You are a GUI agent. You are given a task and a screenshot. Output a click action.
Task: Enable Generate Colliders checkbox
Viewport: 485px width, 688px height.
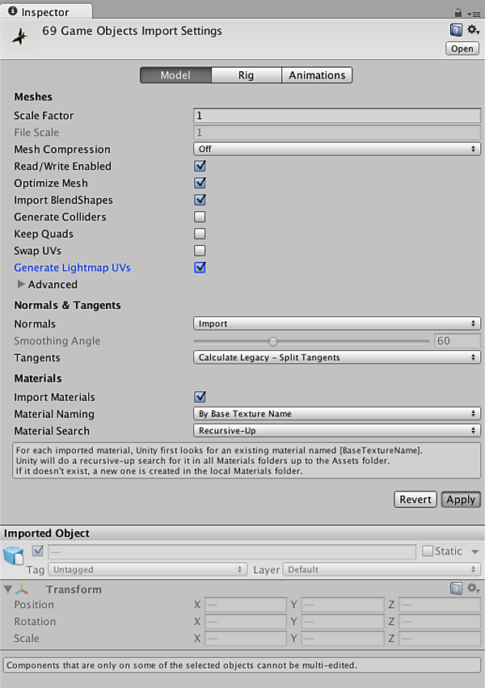200,217
